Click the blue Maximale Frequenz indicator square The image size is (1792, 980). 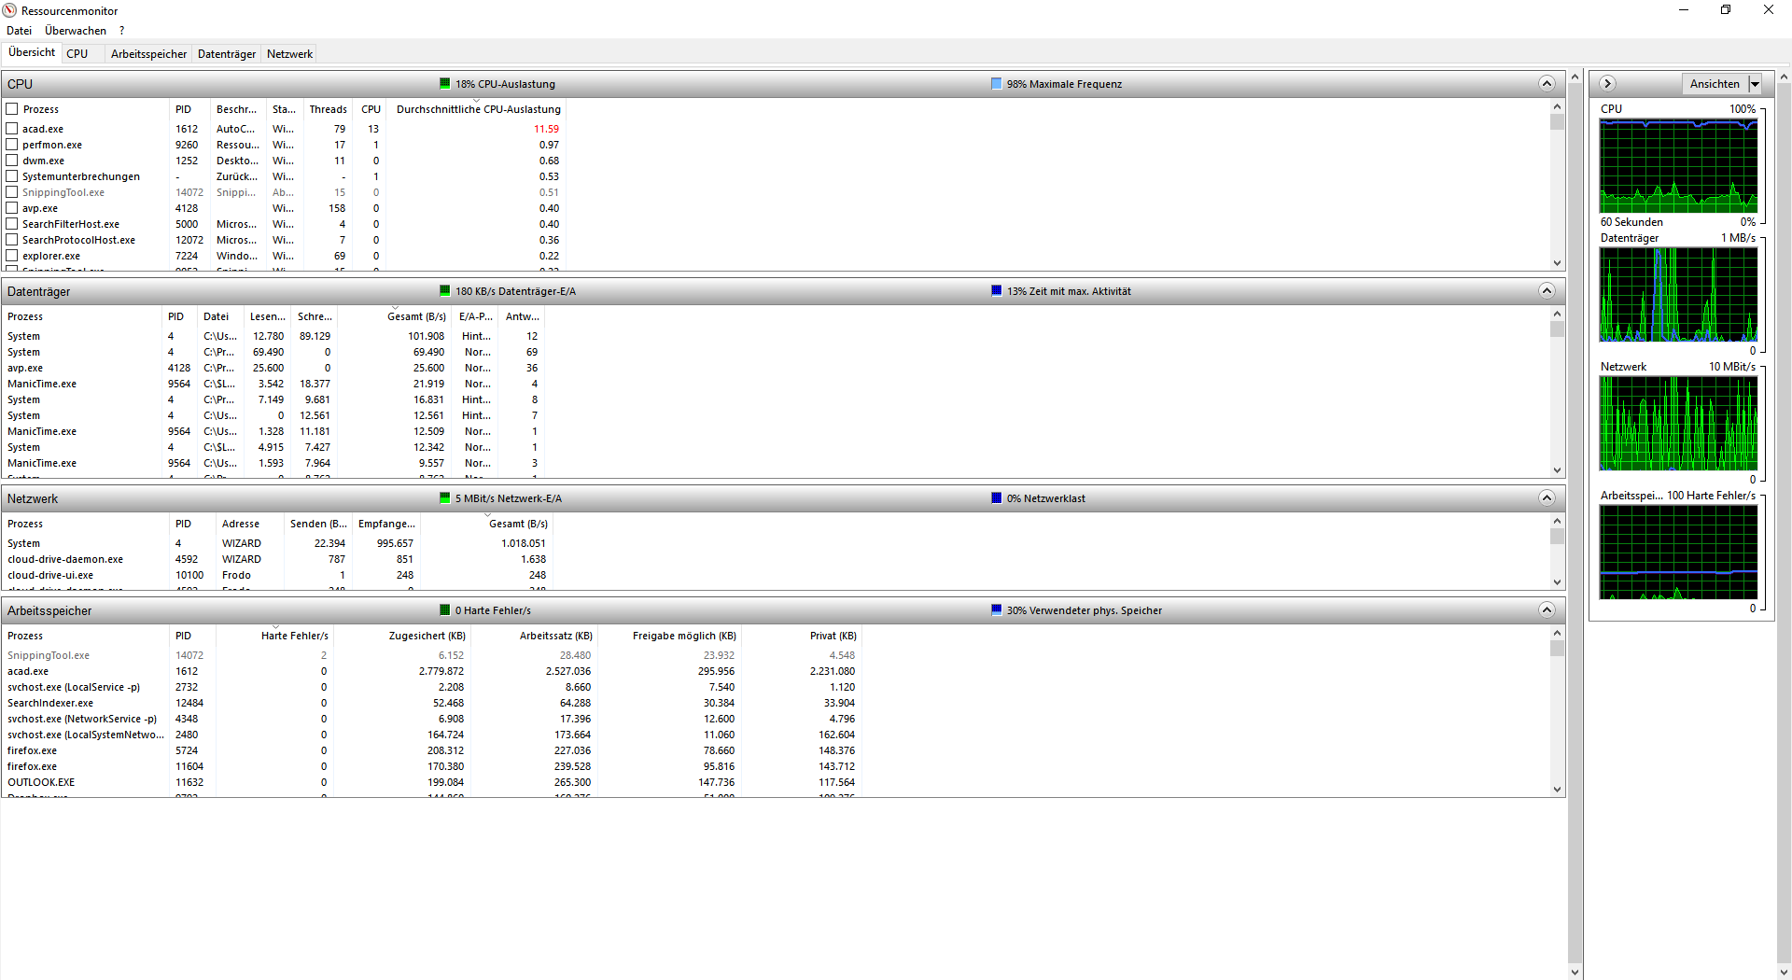point(997,84)
